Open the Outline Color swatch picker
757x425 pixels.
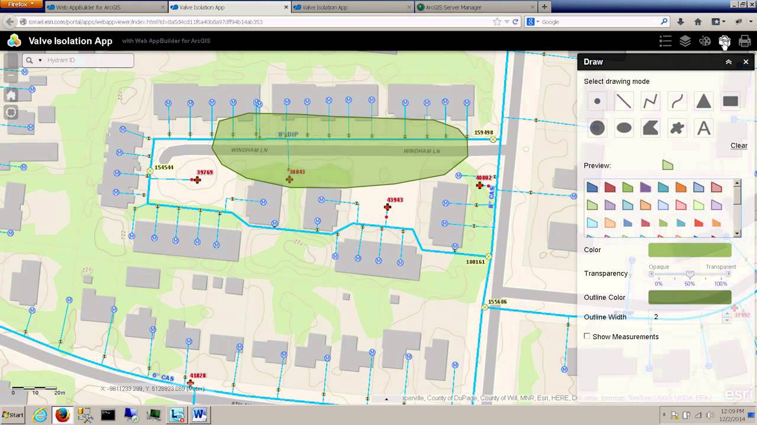tap(690, 297)
